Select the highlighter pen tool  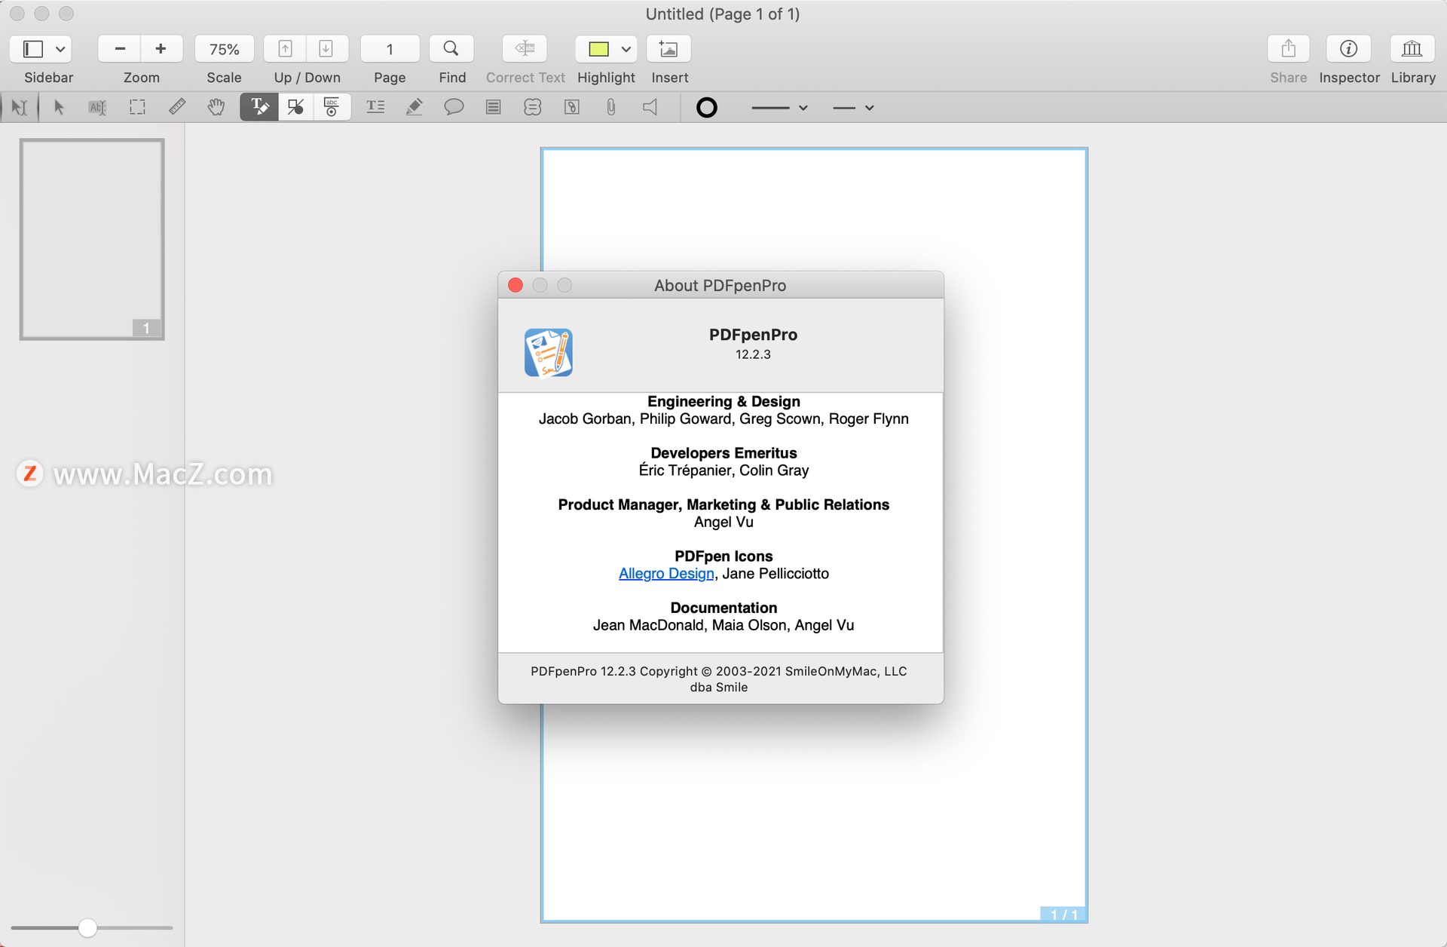pyautogui.click(x=414, y=107)
